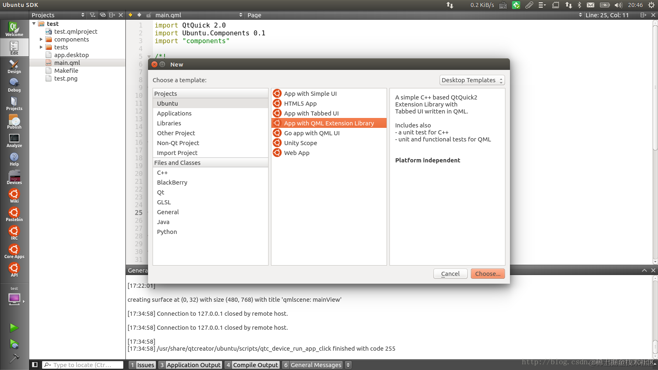Open the output pane selector arrows
This screenshot has width=658, height=370.
coord(348,365)
